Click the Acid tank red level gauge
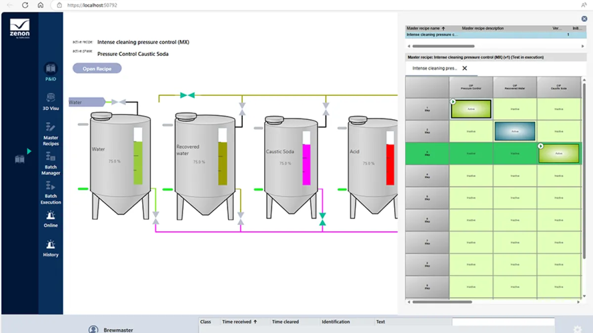This screenshot has width=593, height=333. [390, 158]
